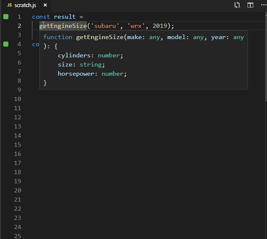
Task: Place the cursor in the 'subaru' string
Action: 105,26
